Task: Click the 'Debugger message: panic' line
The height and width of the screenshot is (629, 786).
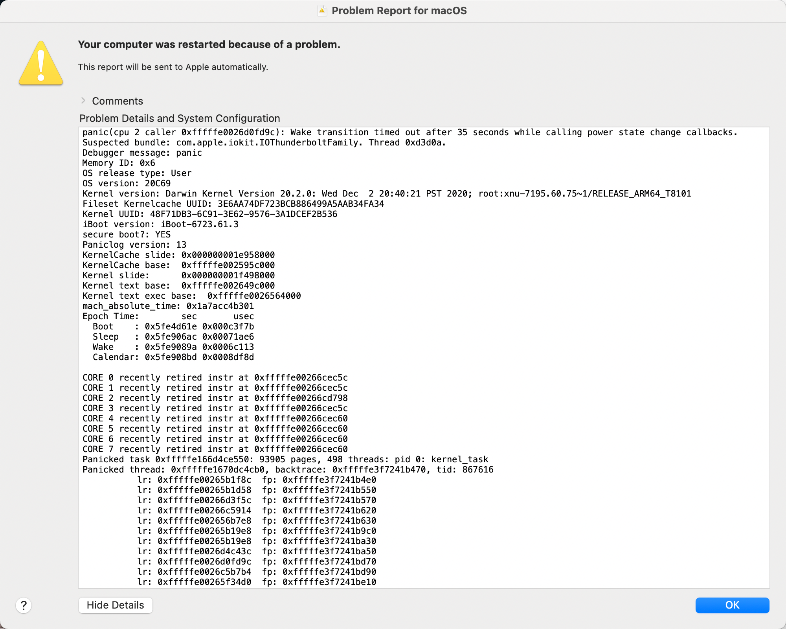Action: 142,153
